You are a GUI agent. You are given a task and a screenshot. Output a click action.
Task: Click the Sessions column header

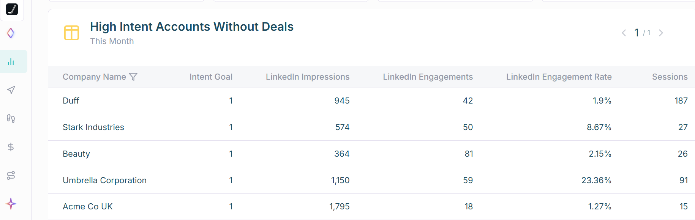(670, 77)
